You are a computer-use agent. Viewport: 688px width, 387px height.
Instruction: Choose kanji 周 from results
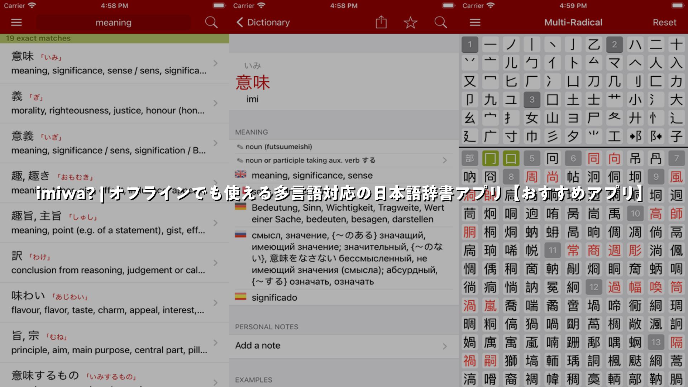click(532, 177)
